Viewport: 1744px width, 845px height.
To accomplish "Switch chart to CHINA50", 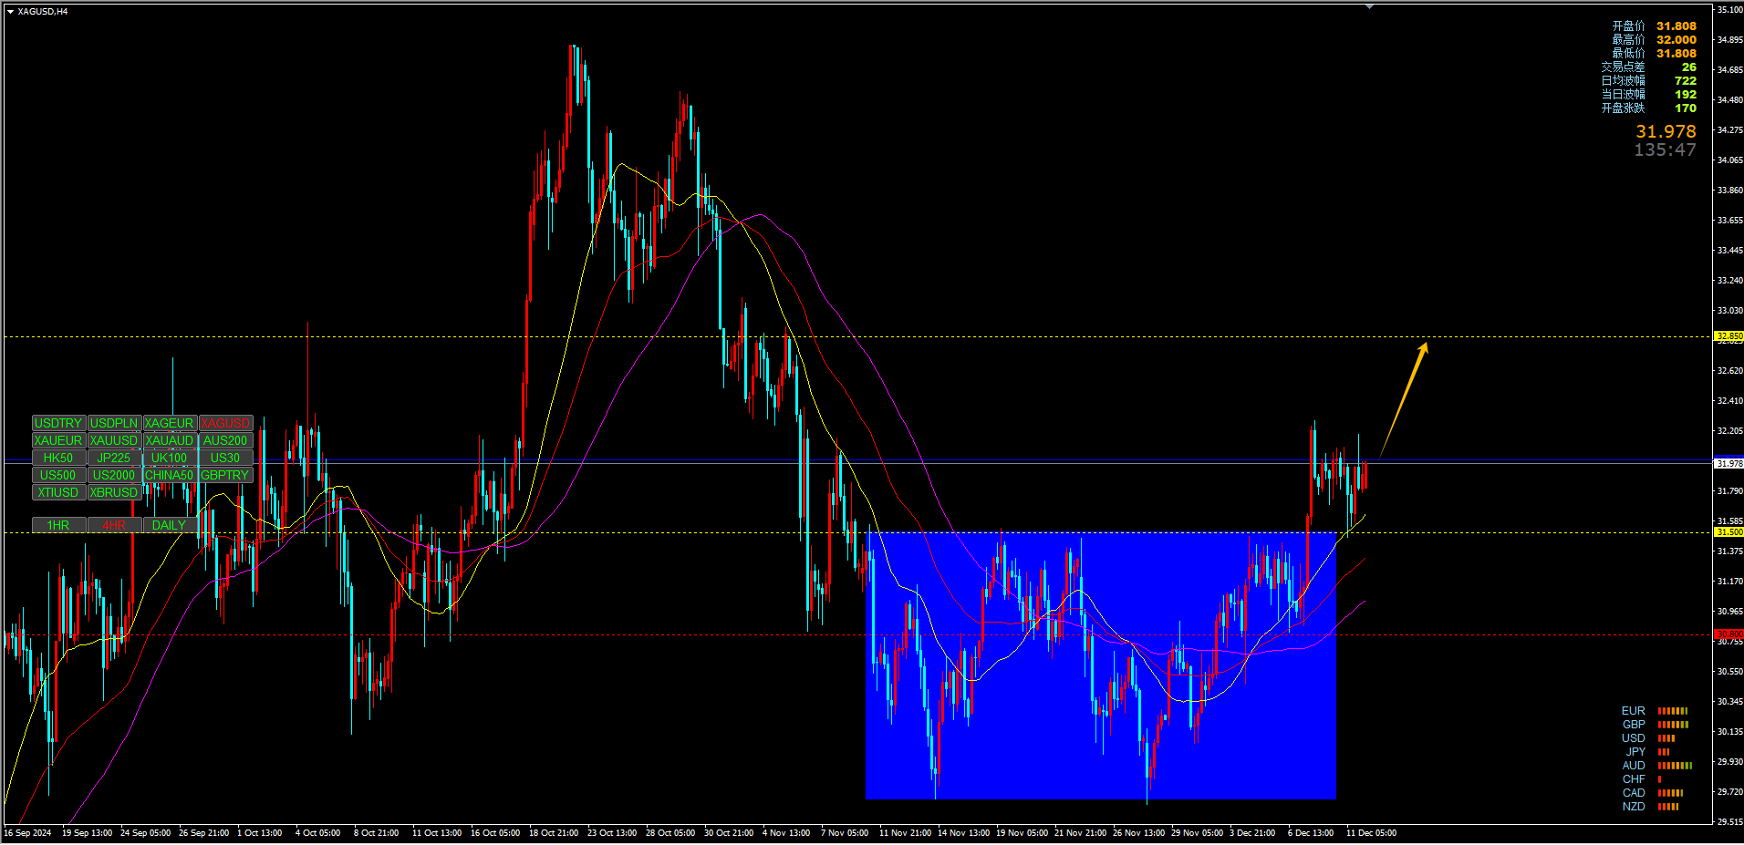I will pos(170,475).
